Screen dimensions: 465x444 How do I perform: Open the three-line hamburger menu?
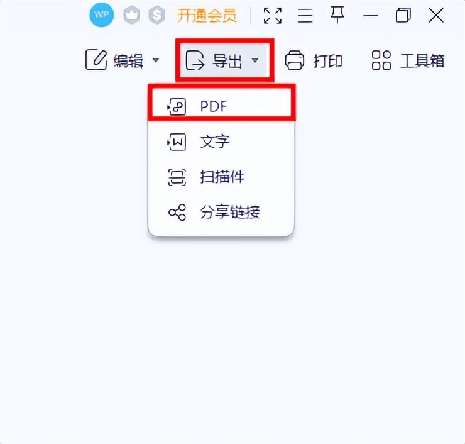coord(305,16)
